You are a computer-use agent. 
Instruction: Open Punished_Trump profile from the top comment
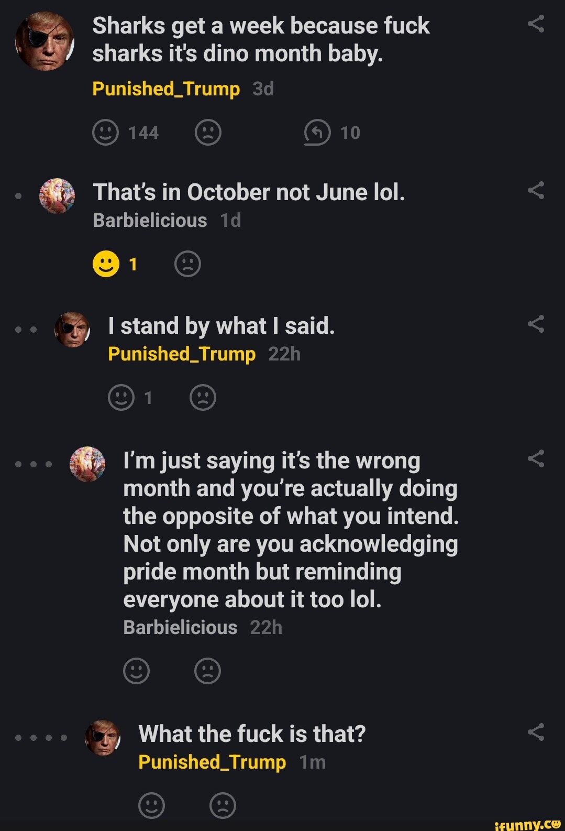point(166,89)
